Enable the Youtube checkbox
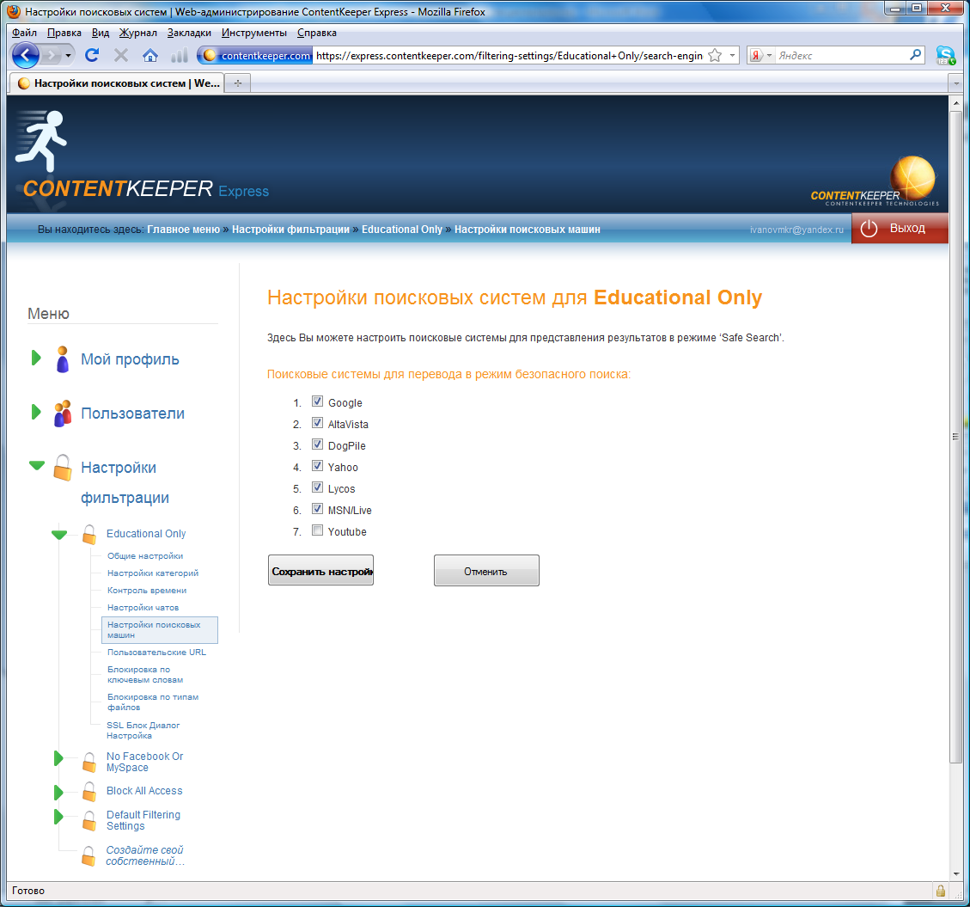The image size is (970, 907). 317,530
